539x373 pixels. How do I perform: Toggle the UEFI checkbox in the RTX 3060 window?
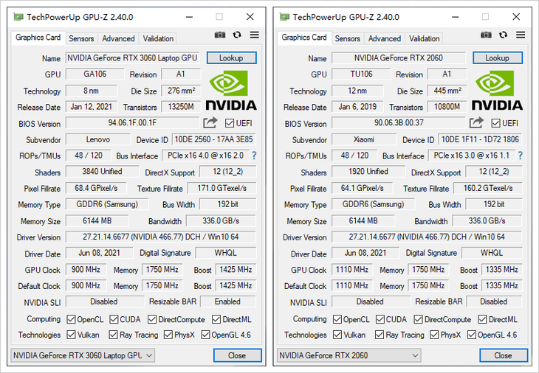[230, 123]
